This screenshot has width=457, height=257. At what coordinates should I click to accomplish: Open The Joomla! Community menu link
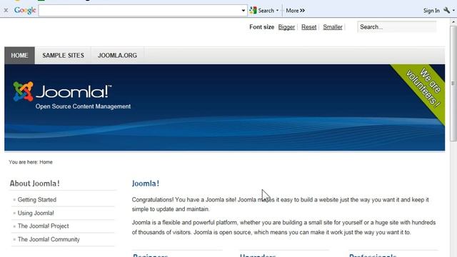pyautogui.click(x=49, y=239)
